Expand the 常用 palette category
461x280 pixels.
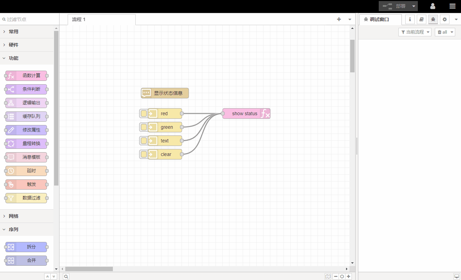click(x=14, y=32)
